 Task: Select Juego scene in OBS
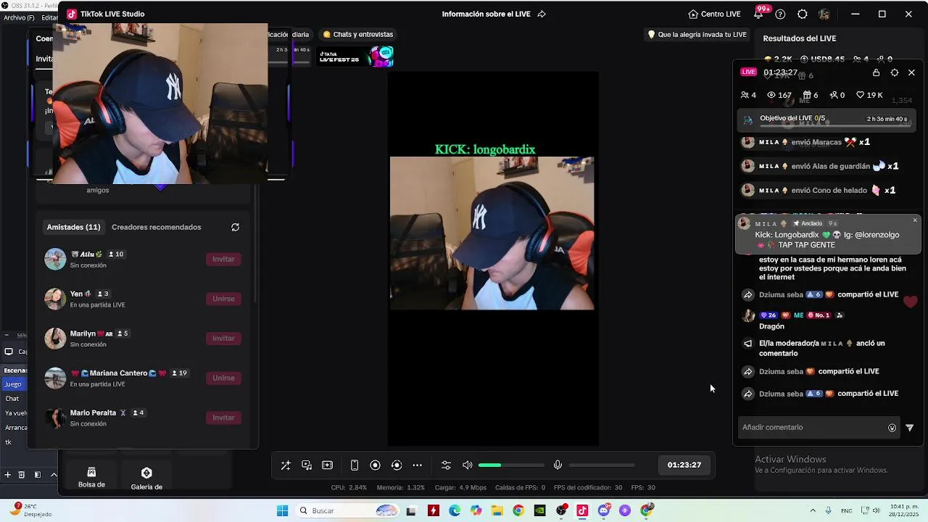[x=14, y=384]
